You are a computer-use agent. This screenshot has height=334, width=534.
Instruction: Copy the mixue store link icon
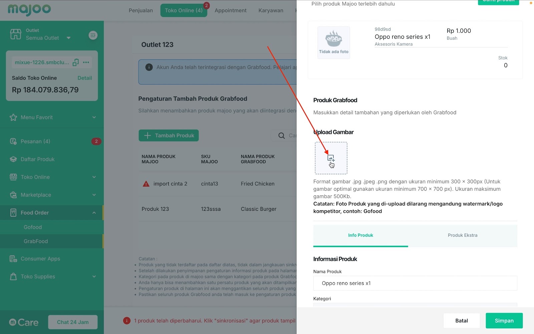pyautogui.click(x=76, y=62)
